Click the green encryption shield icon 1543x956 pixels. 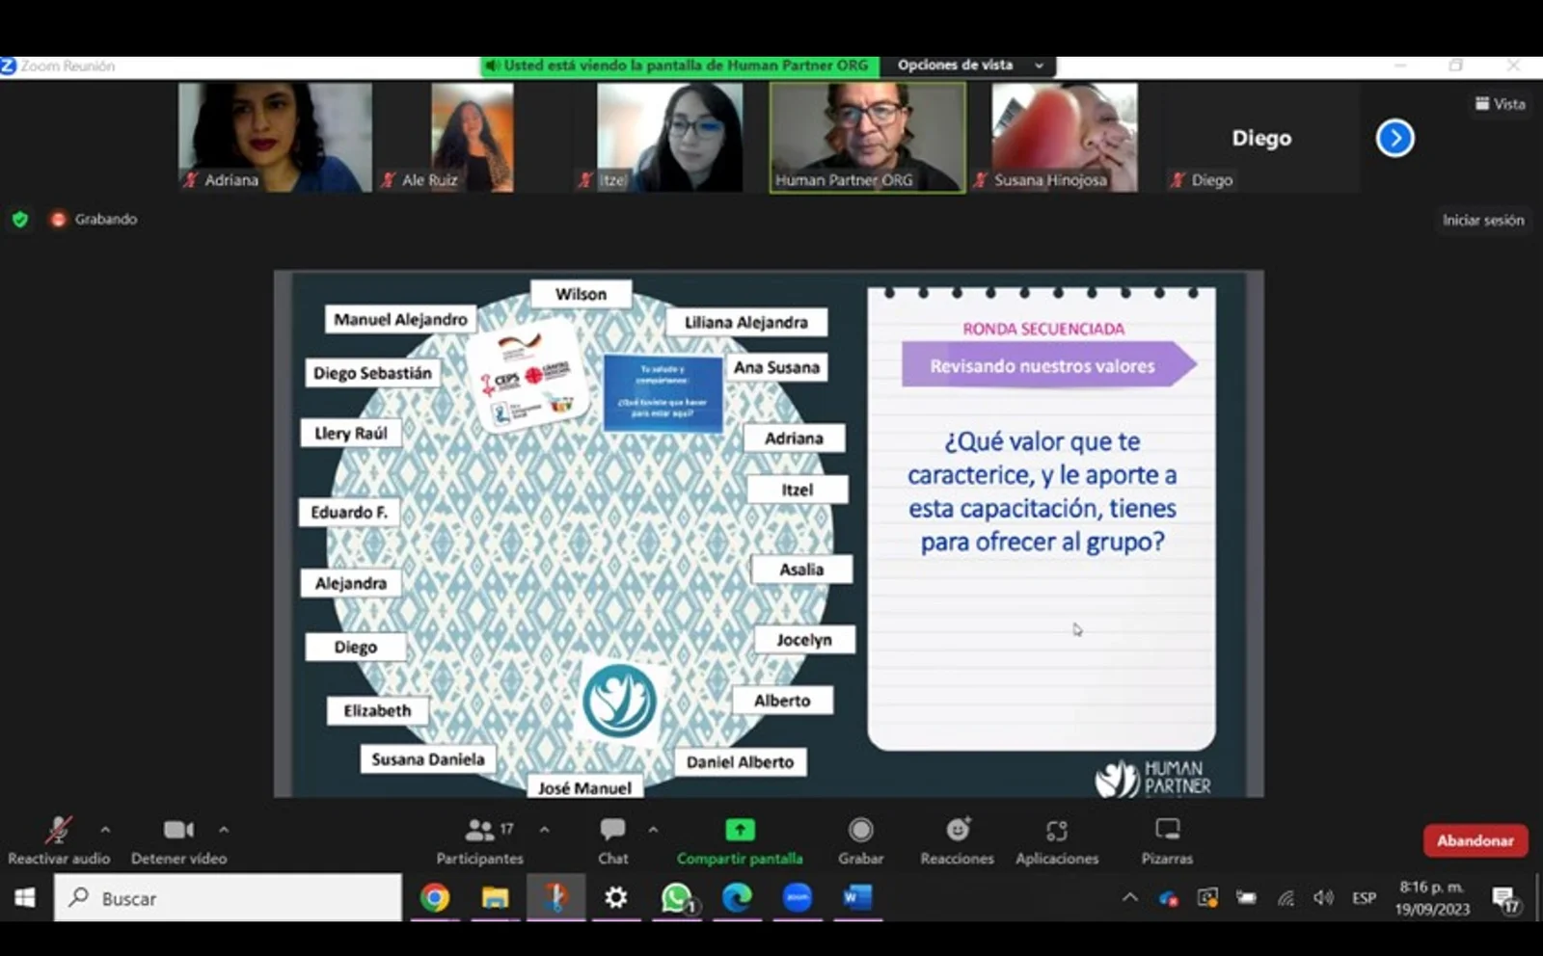click(19, 220)
